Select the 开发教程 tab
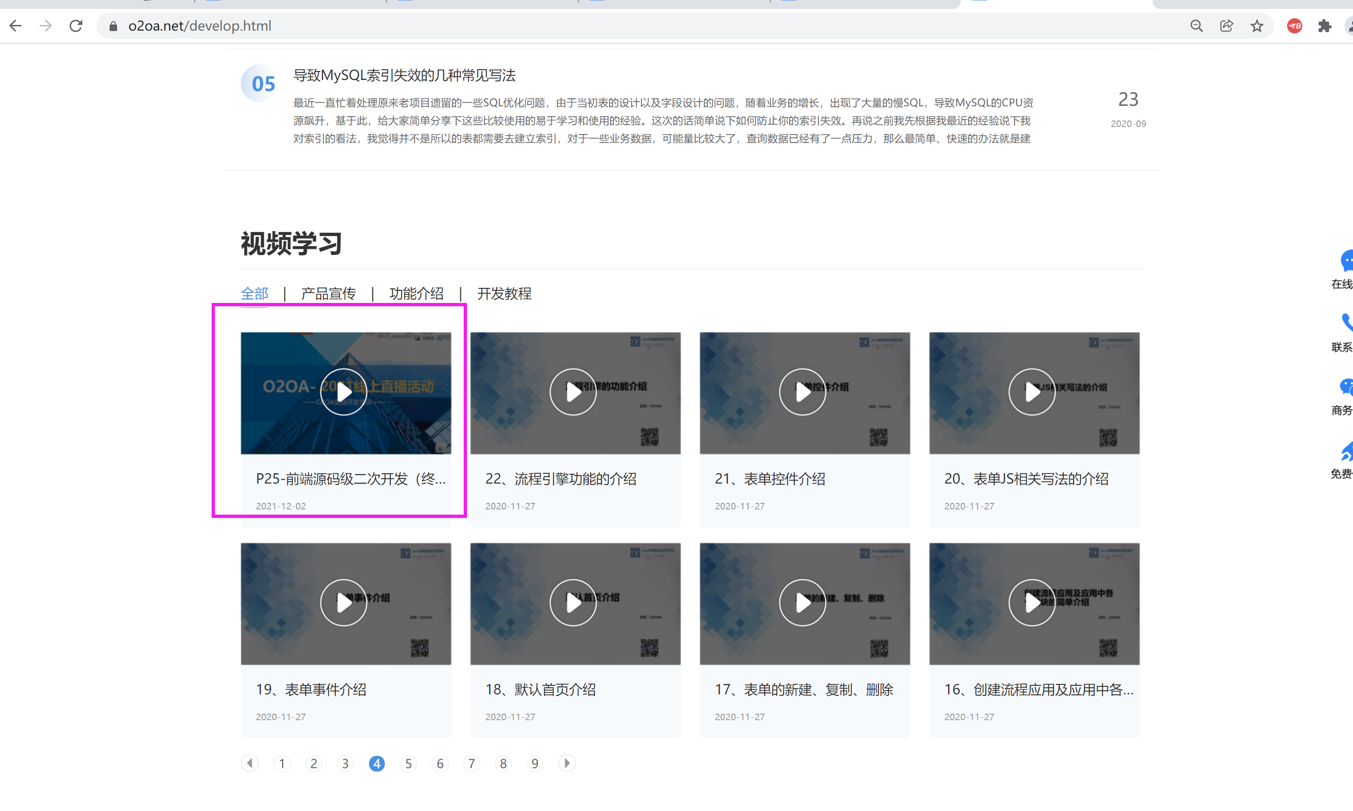Screen dimensions: 1353x811 [504, 294]
